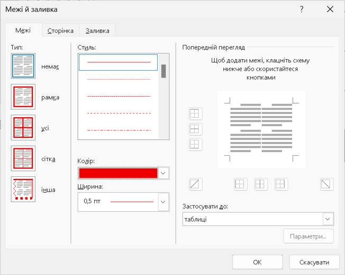Toggle diagonal down border button
Image resolution: width=345 pixels, height=275 pixels.
326,184
